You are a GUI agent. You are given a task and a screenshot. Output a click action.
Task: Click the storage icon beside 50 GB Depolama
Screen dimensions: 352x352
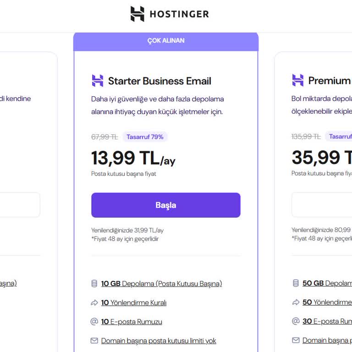point(296,283)
